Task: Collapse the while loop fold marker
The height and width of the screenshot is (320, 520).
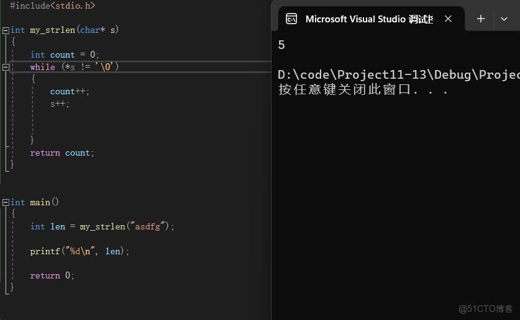Action: point(6,67)
